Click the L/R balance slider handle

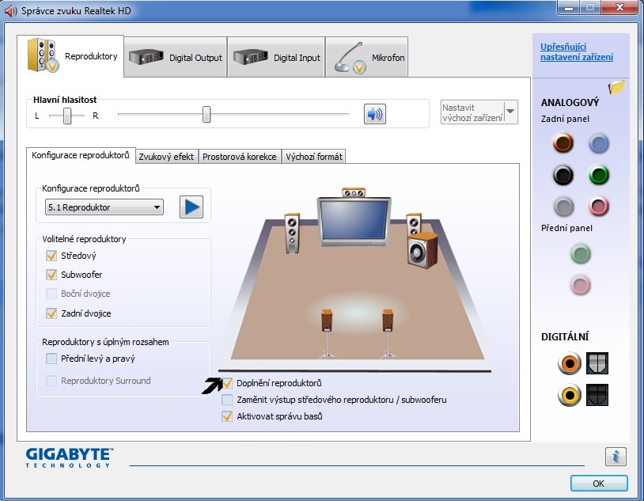click(x=67, y=116)
